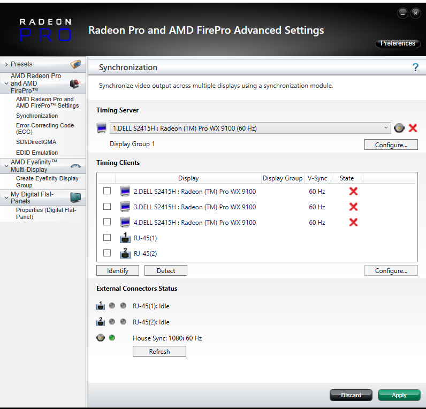Click the Identify button
Viewport: 426px width, 409px height.
coord(118,271)
